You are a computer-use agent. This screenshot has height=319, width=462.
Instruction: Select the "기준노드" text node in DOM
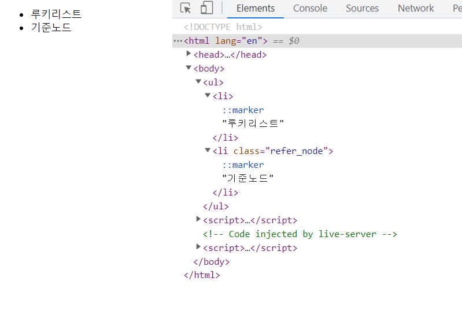click(248, 178)
